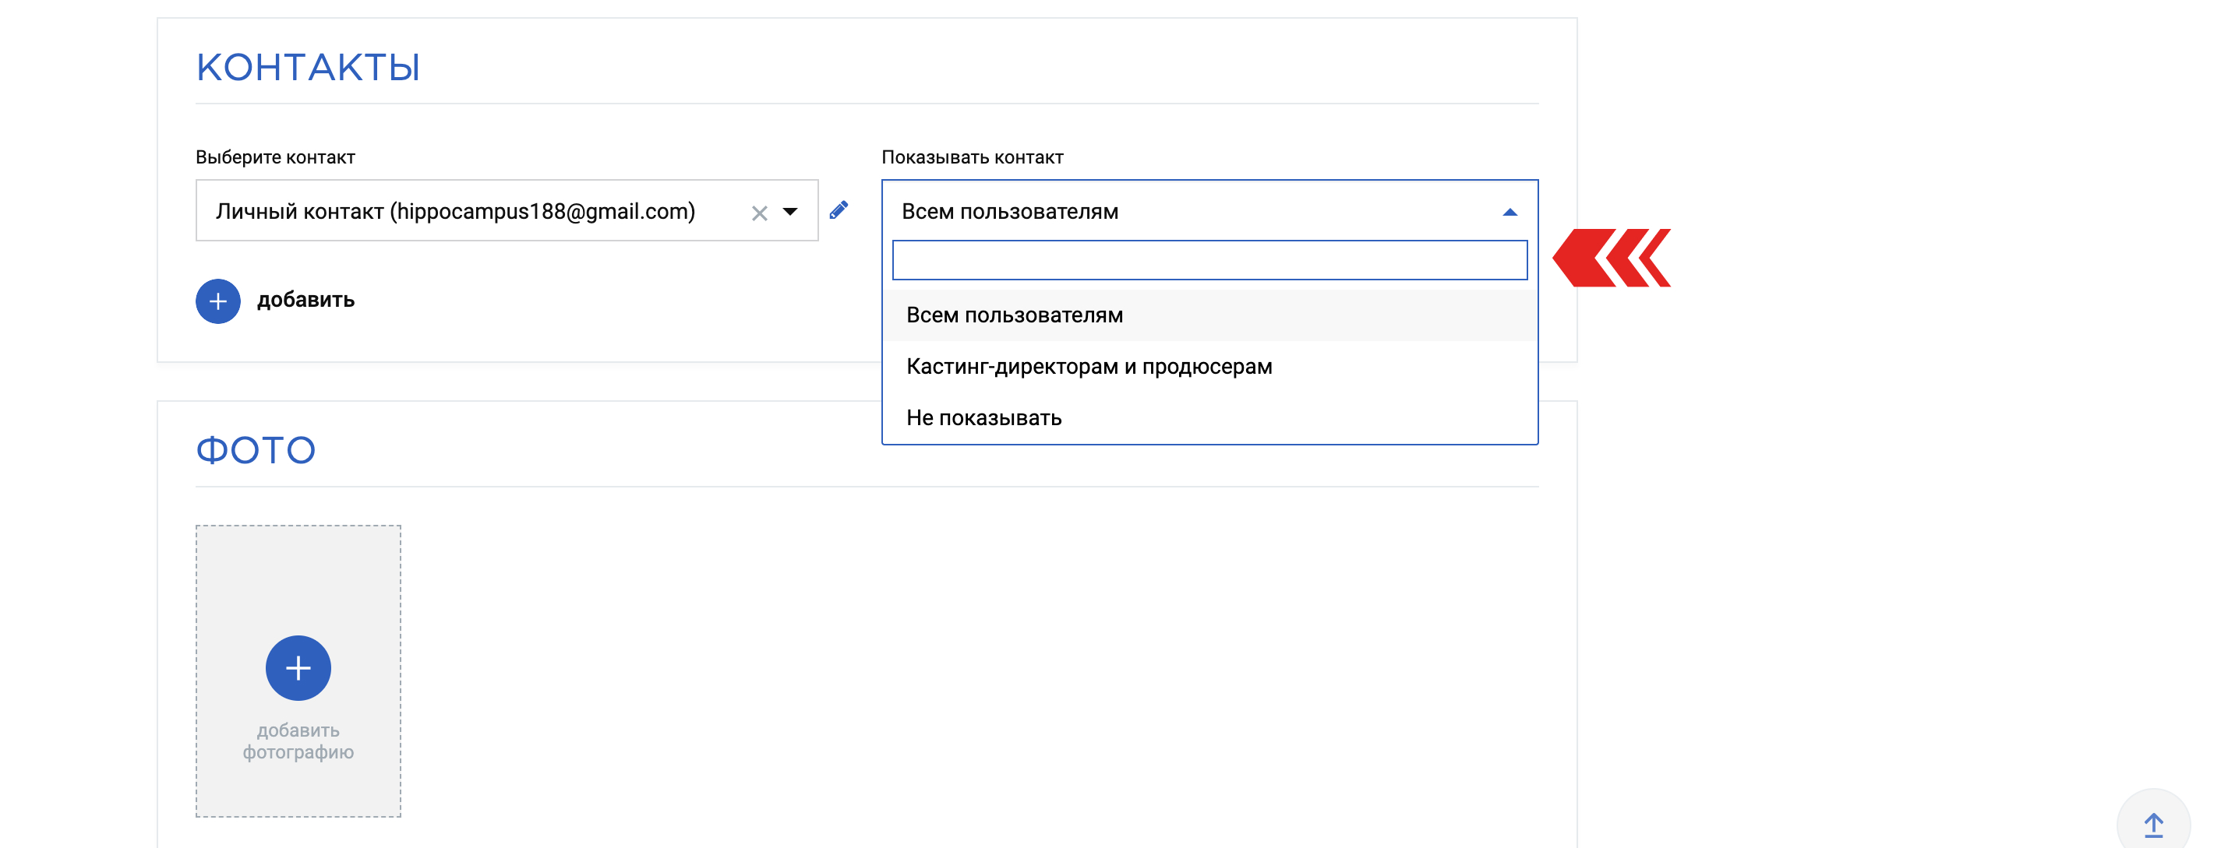
Task: Choose Не показывать option
Action: pyautogui.click(x=1209, y=418)
